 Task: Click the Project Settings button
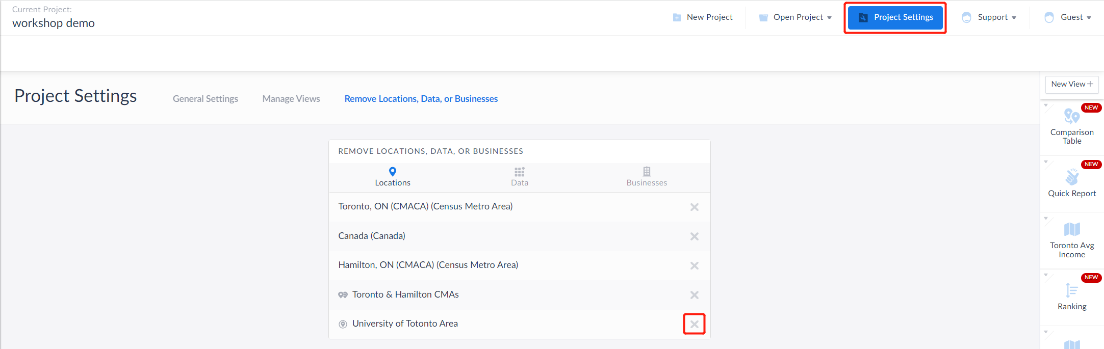(895, 17)
